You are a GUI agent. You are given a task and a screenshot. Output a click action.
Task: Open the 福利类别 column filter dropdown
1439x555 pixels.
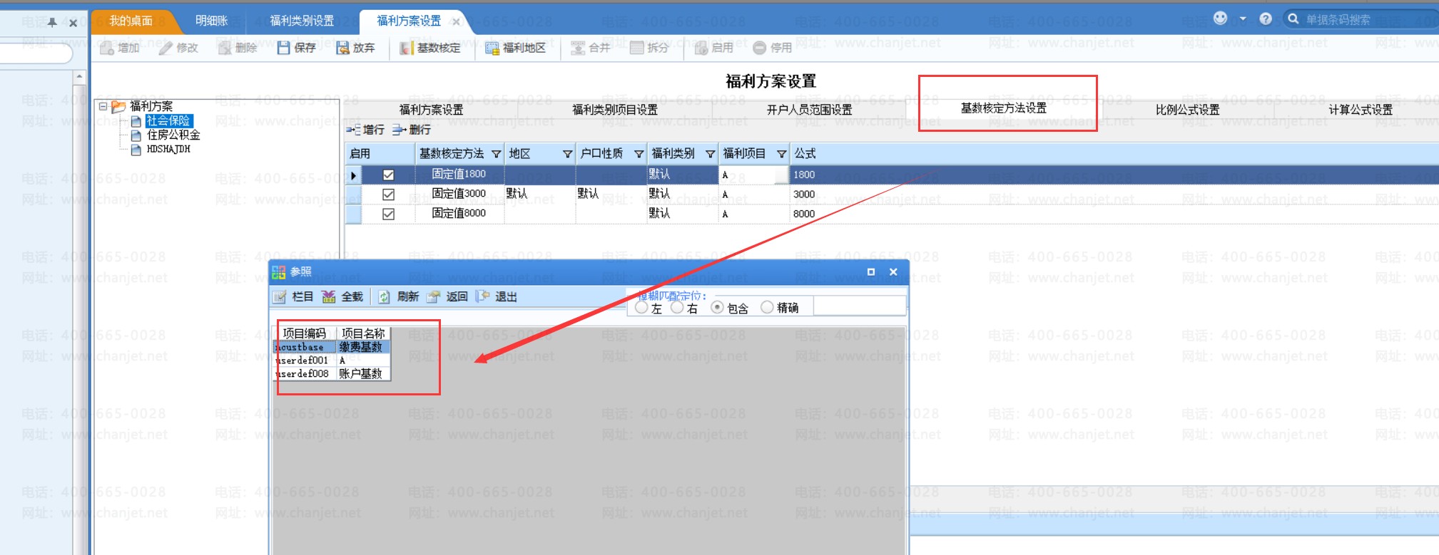coord(710,154)
